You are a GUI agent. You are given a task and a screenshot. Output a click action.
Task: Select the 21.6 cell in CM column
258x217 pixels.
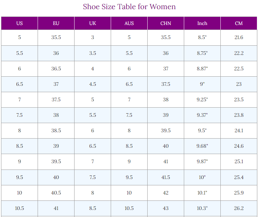point(239,38)
